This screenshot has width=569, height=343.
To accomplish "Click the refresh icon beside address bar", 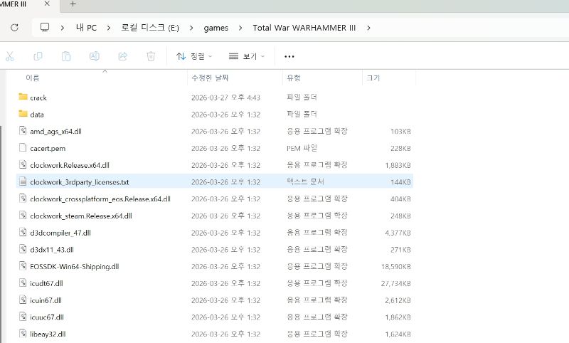I will [14, 28].
